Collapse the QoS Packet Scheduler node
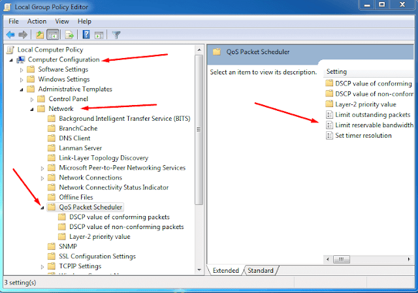Viewport: 418px width, 293px height. [42, 208]
